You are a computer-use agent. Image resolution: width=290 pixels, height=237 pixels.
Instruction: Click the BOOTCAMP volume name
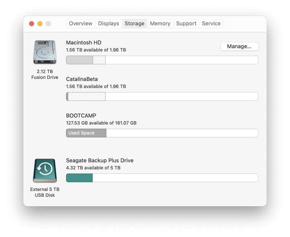point(81,116)
